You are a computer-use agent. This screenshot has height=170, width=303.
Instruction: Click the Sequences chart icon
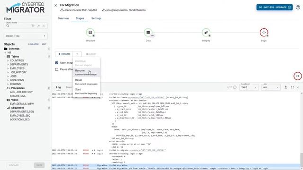click(x=8, y=108)
